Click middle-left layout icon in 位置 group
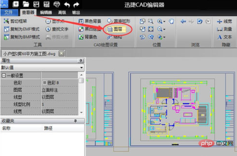Screen dimensions: 237x156 142,29
